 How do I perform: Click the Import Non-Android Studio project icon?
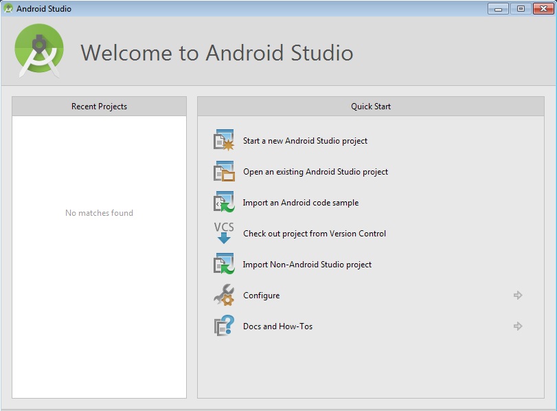(224, 265)
